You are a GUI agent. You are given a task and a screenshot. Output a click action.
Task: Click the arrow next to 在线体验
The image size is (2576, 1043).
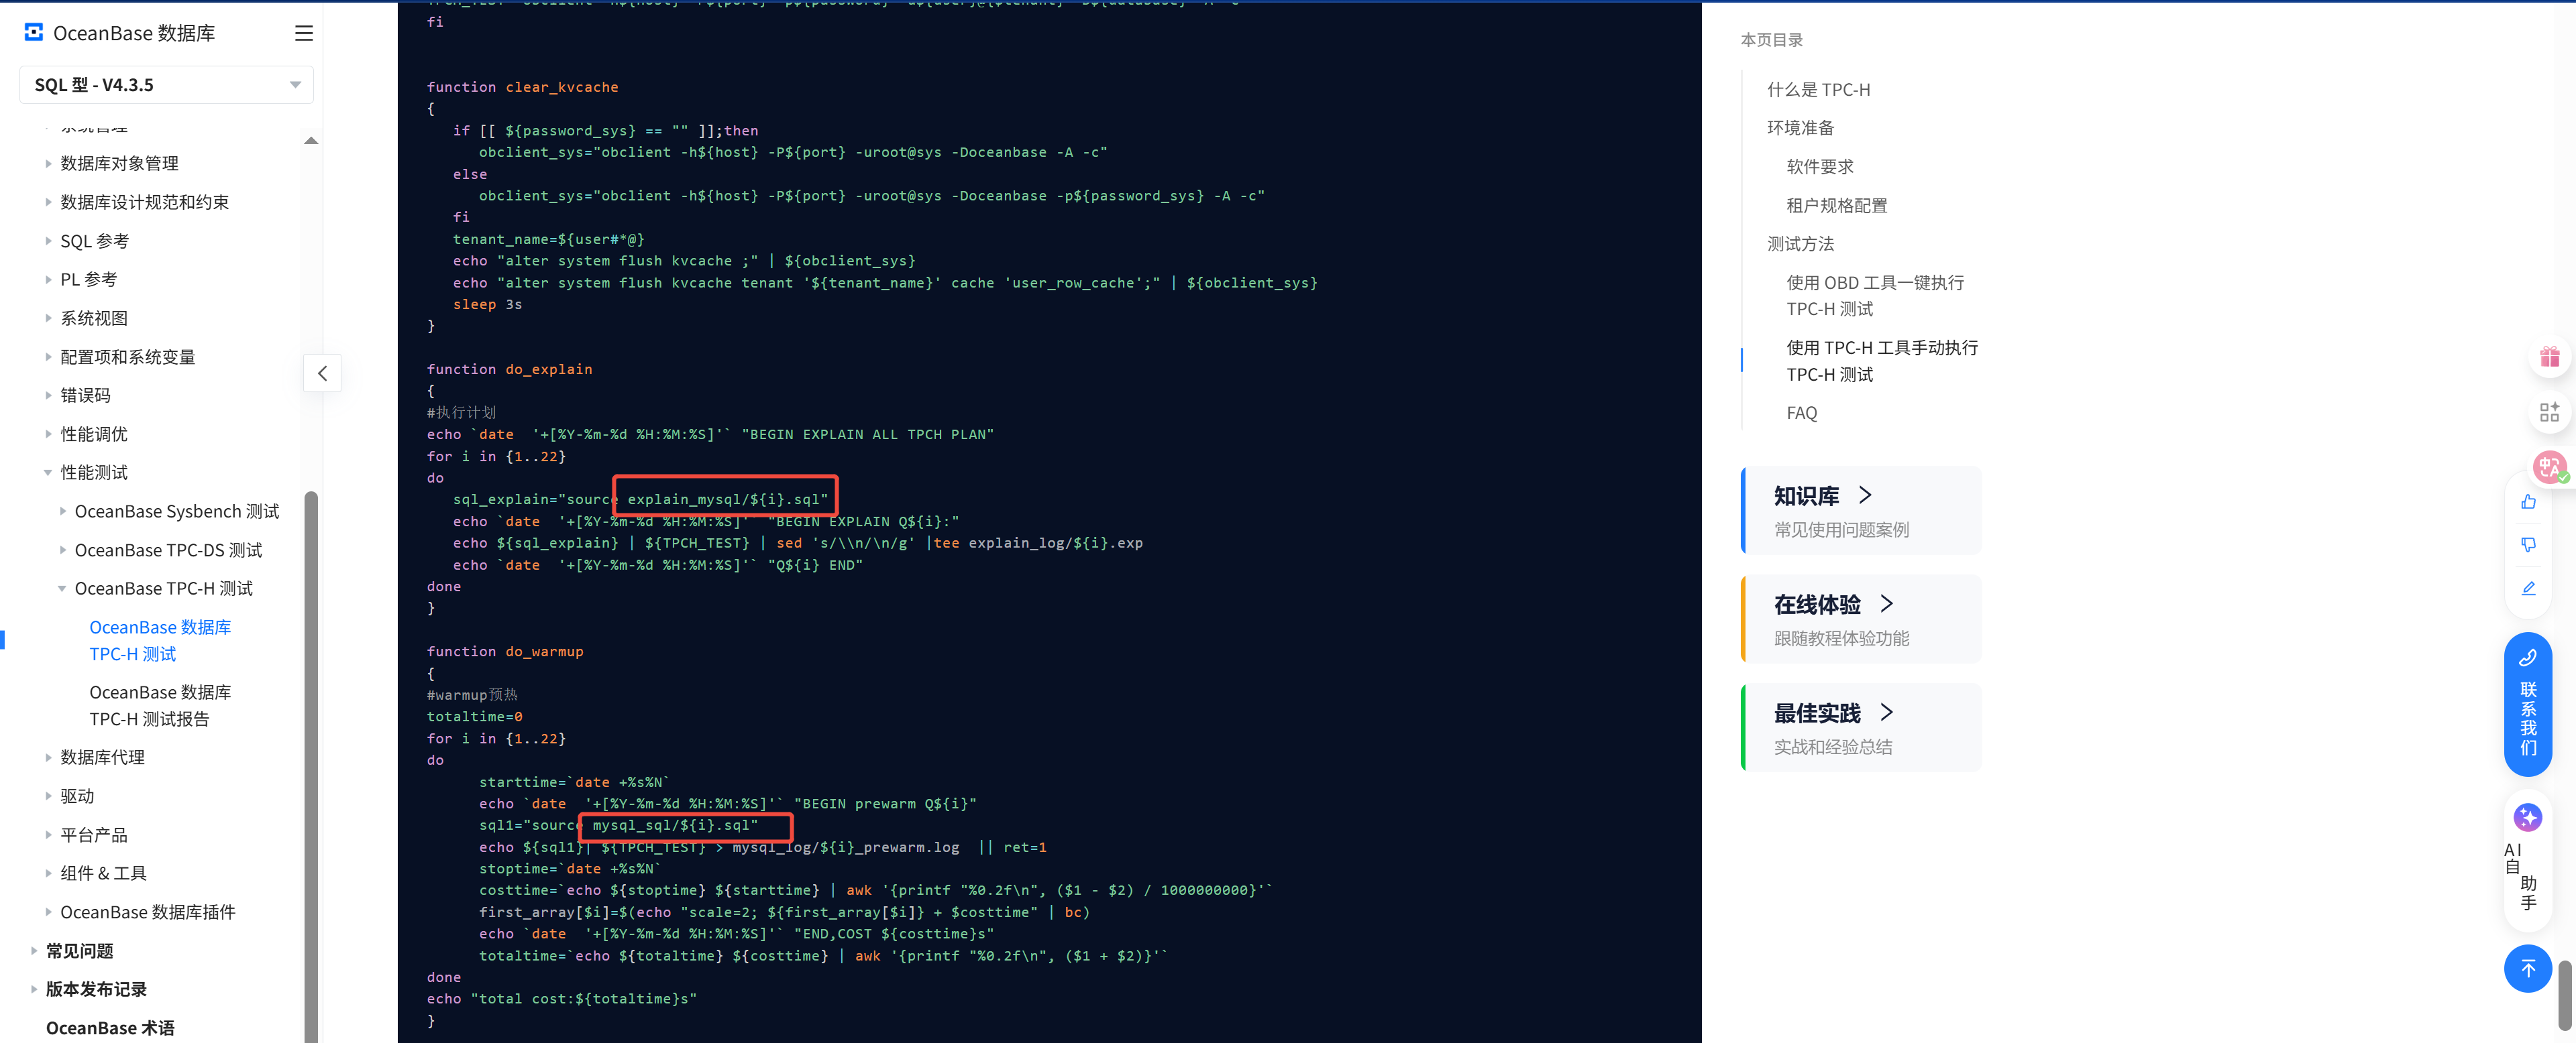coord(1886,603)
